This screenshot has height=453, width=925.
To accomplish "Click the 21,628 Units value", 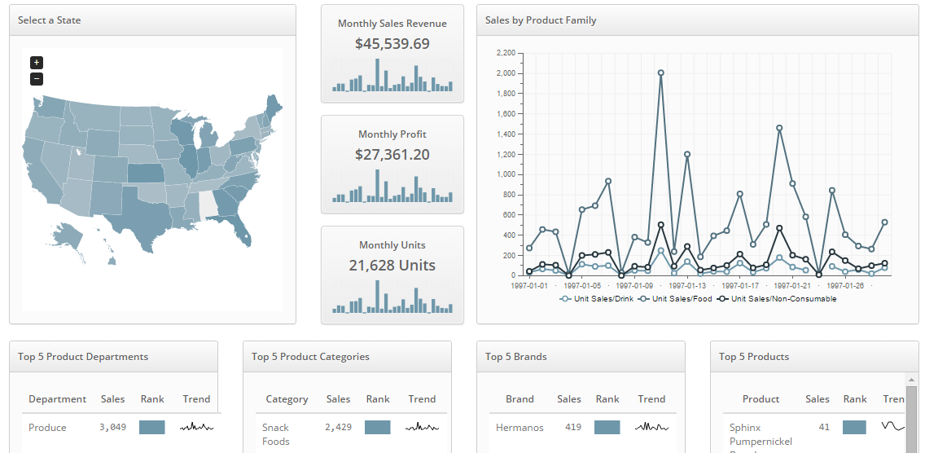I will (392, 265).
